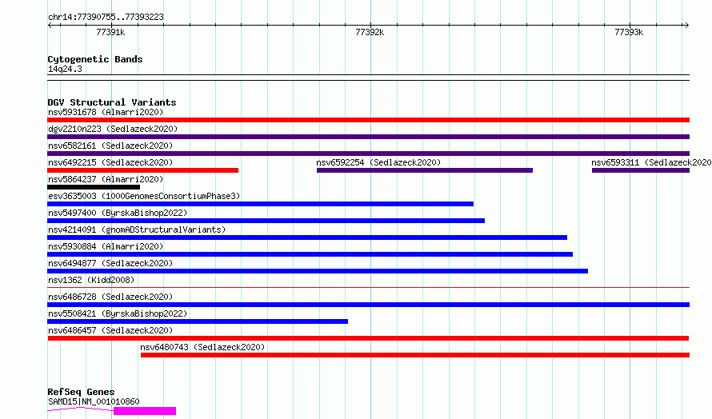The width and height of the screenshot is (712, 419).
Task: Click the RefSeq Genes track title
Action: 81,393
